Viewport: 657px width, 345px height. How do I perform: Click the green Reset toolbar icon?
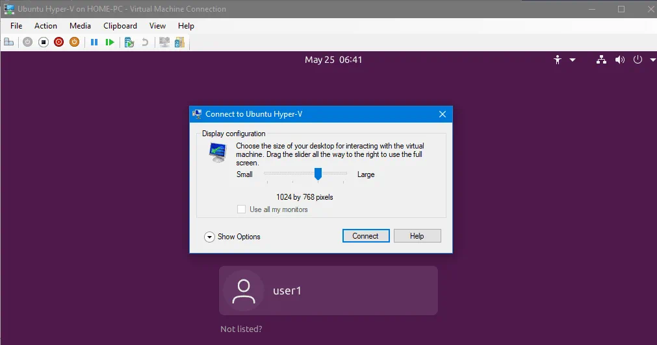(x=110, y=42)
